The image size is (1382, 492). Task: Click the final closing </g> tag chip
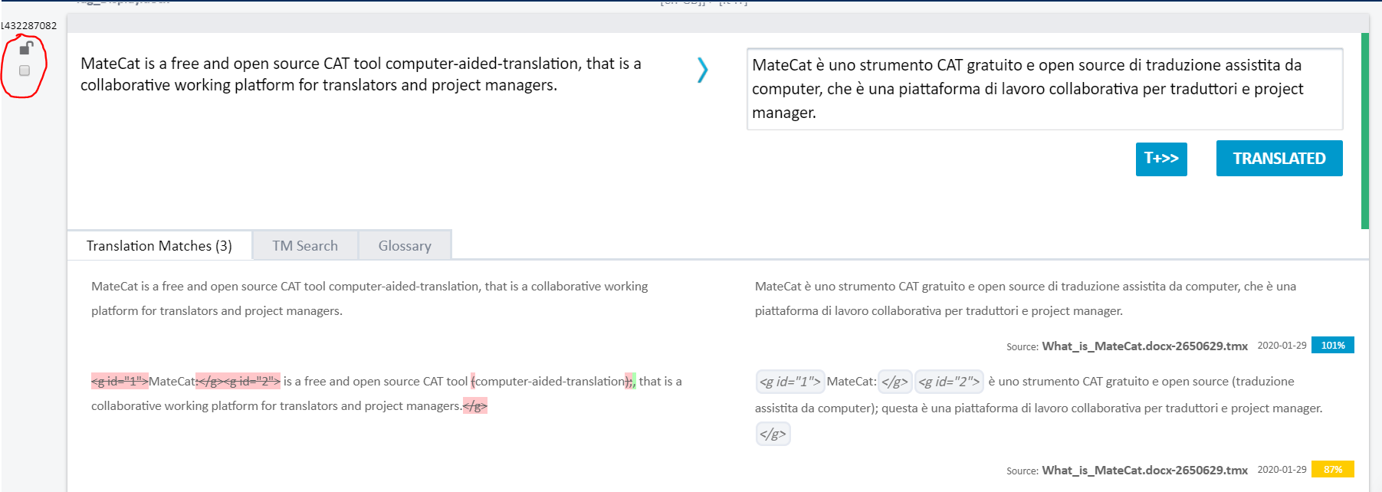773,435
